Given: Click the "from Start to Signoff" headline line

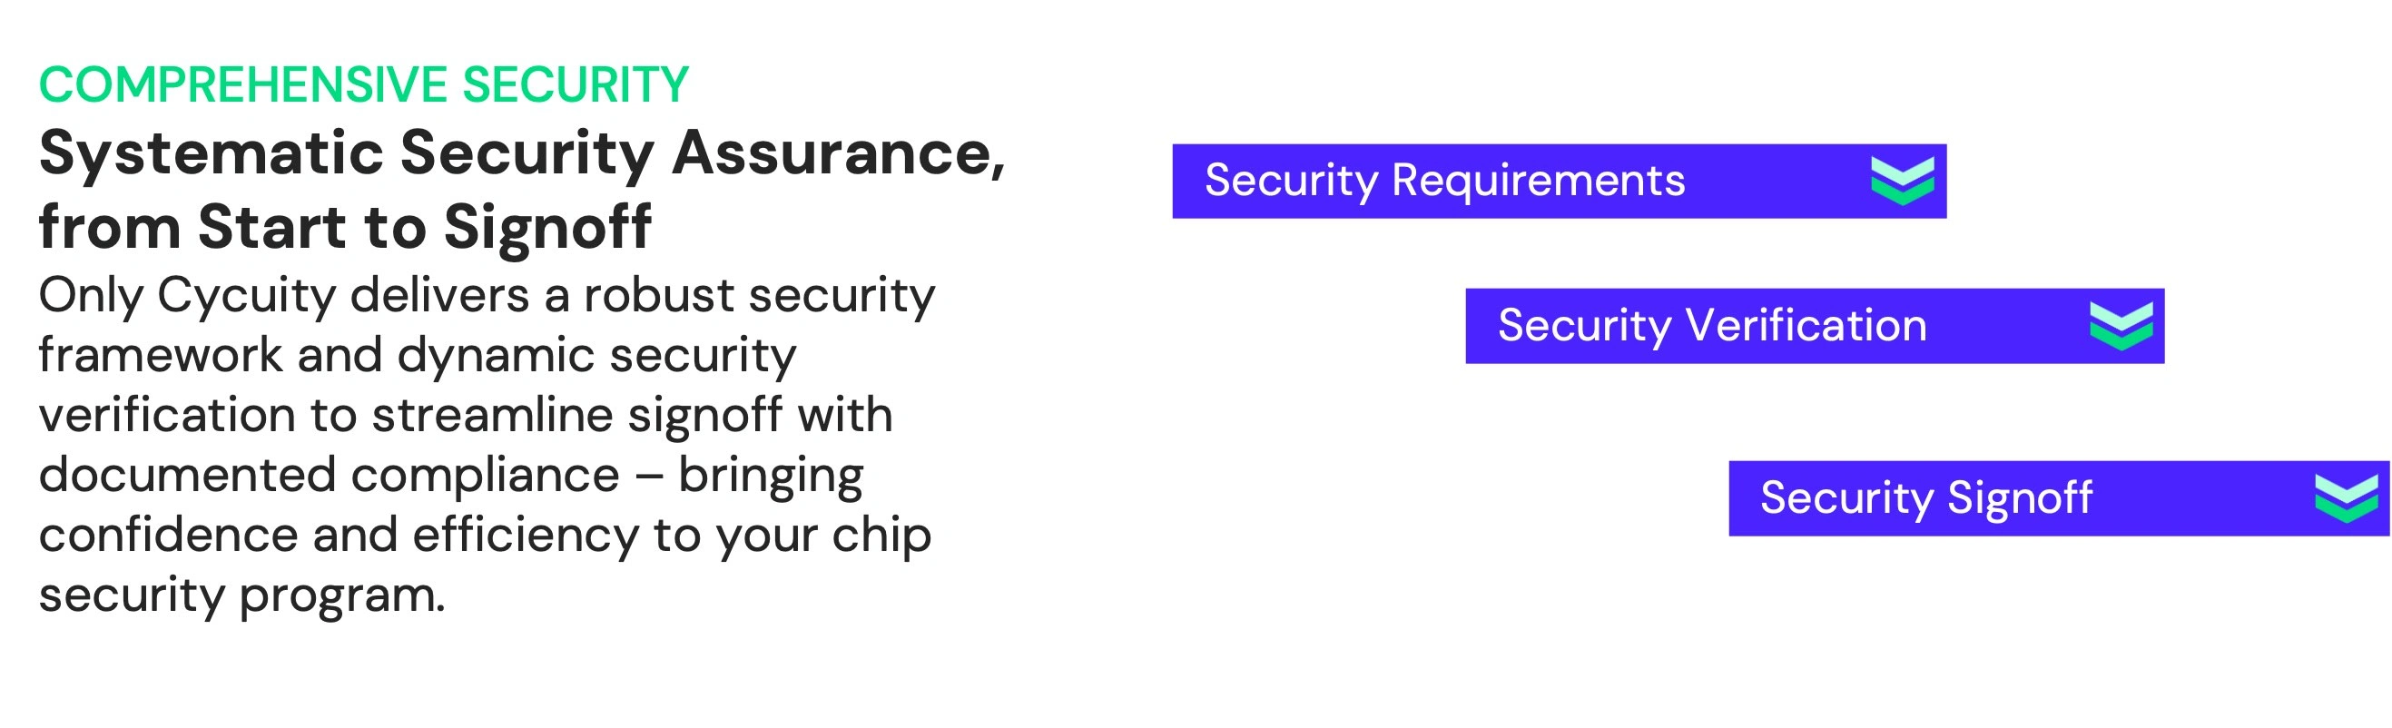Looking at the screenshot, I should click(x=344, y=227).
